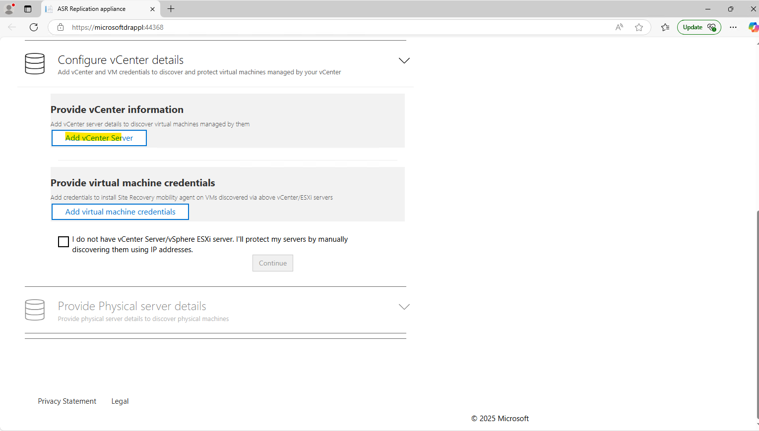Open the Copilot sidebar icon
This screenshot has width=759, height=431.
pyautogui.click(x=754, y=27)
